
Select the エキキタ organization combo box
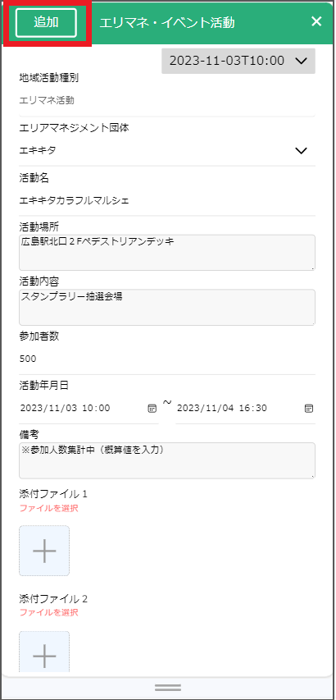pyautogui.click(x=167, y=151)
